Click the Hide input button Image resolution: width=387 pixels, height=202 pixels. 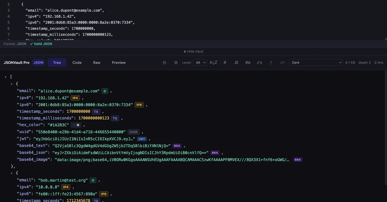click(x=193, y=51)
